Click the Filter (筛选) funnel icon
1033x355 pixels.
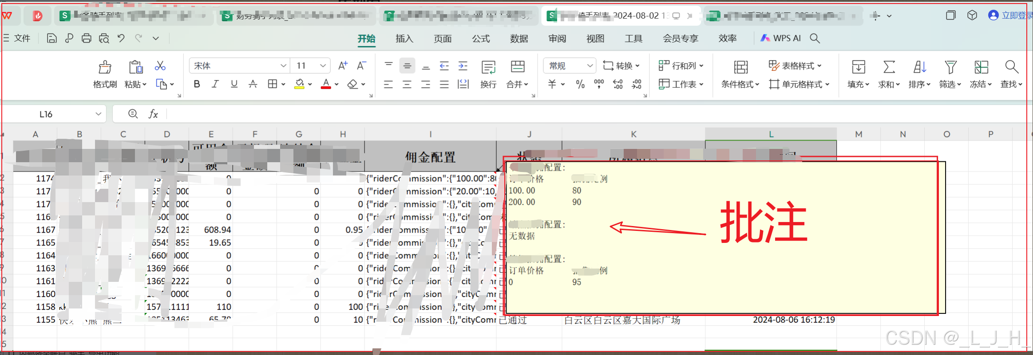(x=950, y=67)
